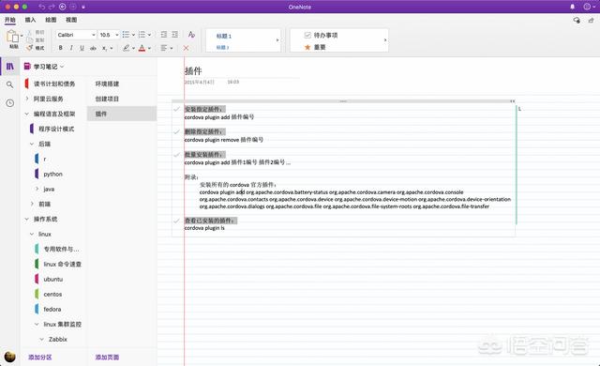Switch to the 开始 ribbon tab
600x366 pixels.
10,20
